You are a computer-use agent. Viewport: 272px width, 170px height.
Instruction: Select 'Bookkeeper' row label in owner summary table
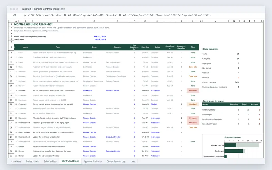coord(207,115)
